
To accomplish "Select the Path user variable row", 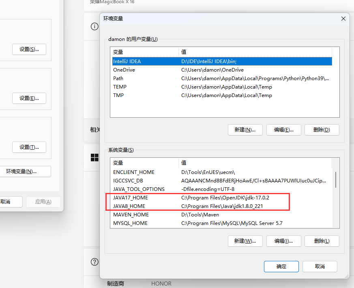I will [x=222, y=78].
